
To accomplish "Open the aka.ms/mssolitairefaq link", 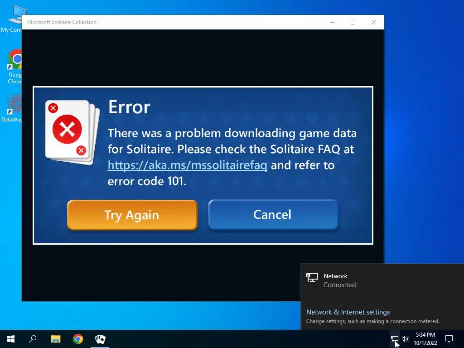I will pyautogui.click(x=187, y=165).
